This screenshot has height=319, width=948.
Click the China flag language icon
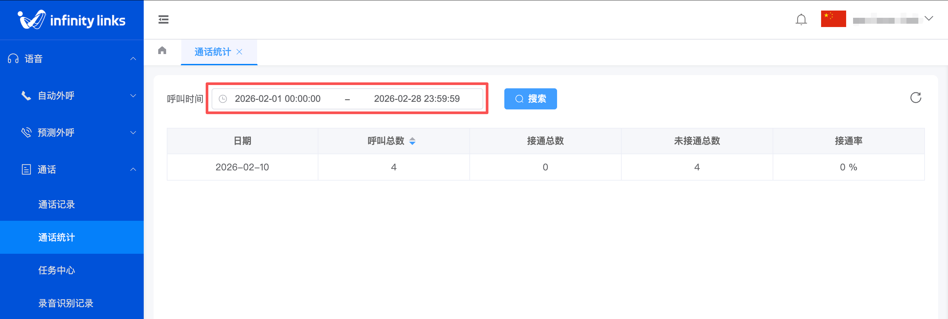833,19
